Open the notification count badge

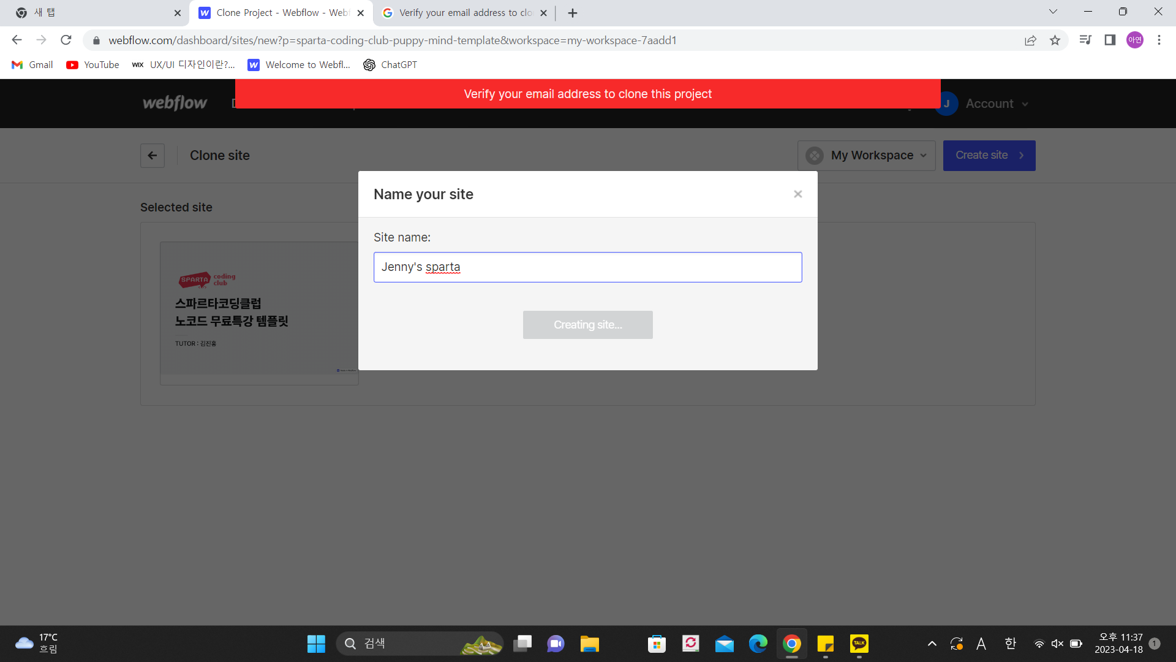(x=1155, y=644)
